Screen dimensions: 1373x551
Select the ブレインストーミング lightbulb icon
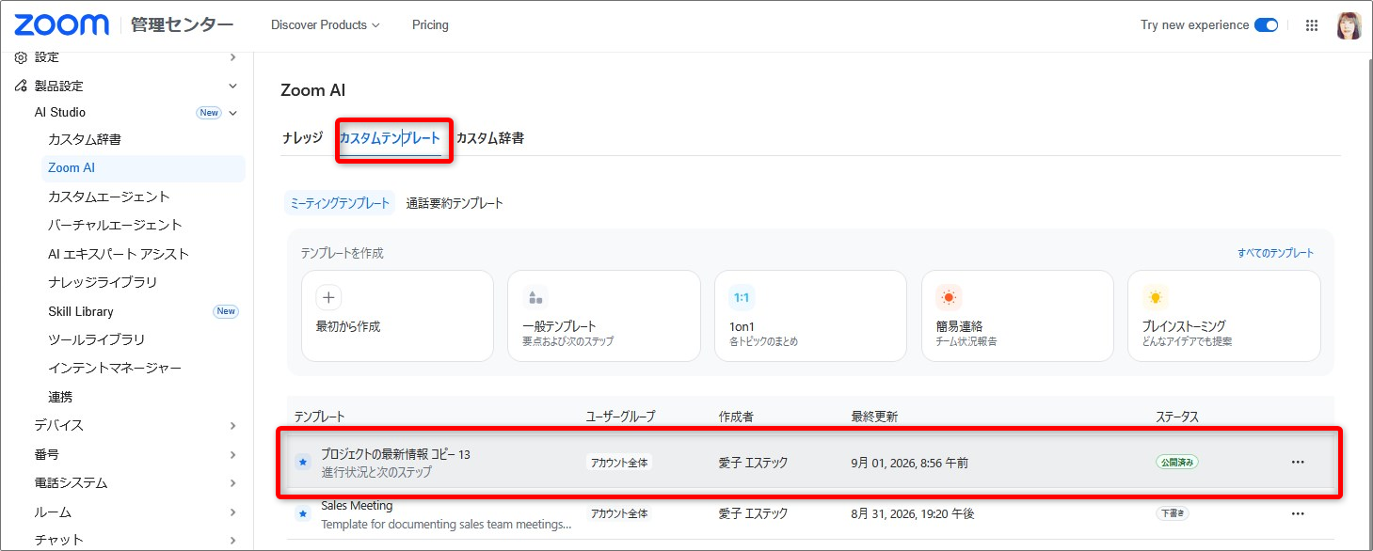1155,298
